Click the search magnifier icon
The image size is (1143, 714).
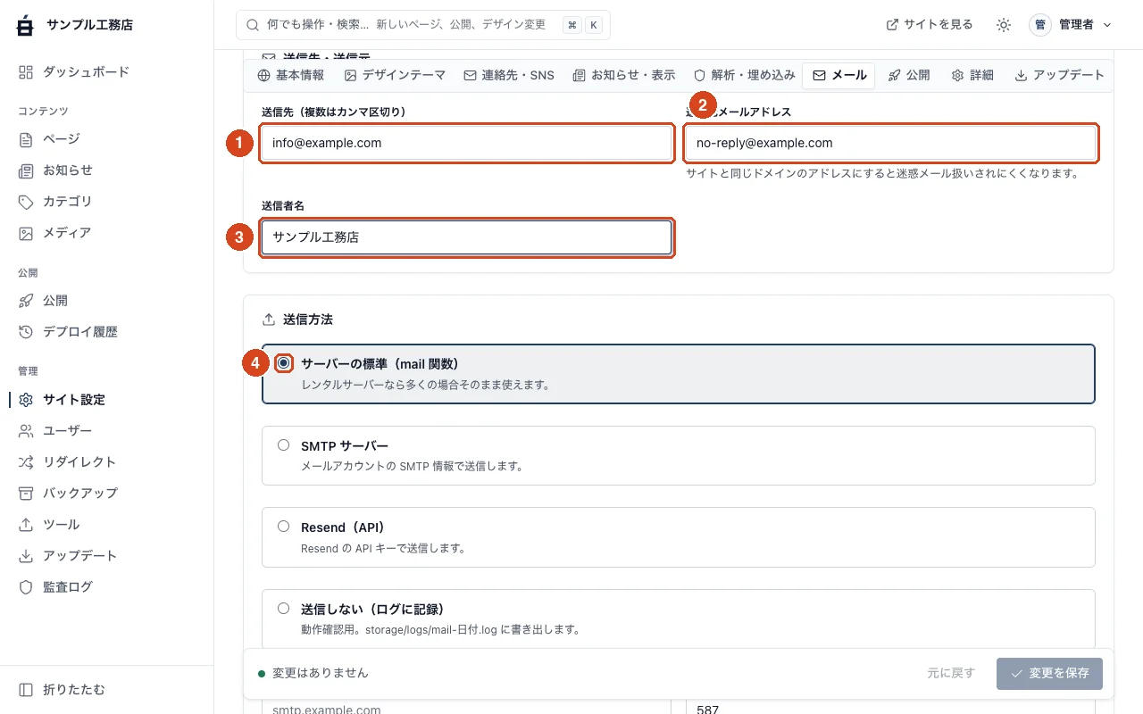tap(253, 25)
